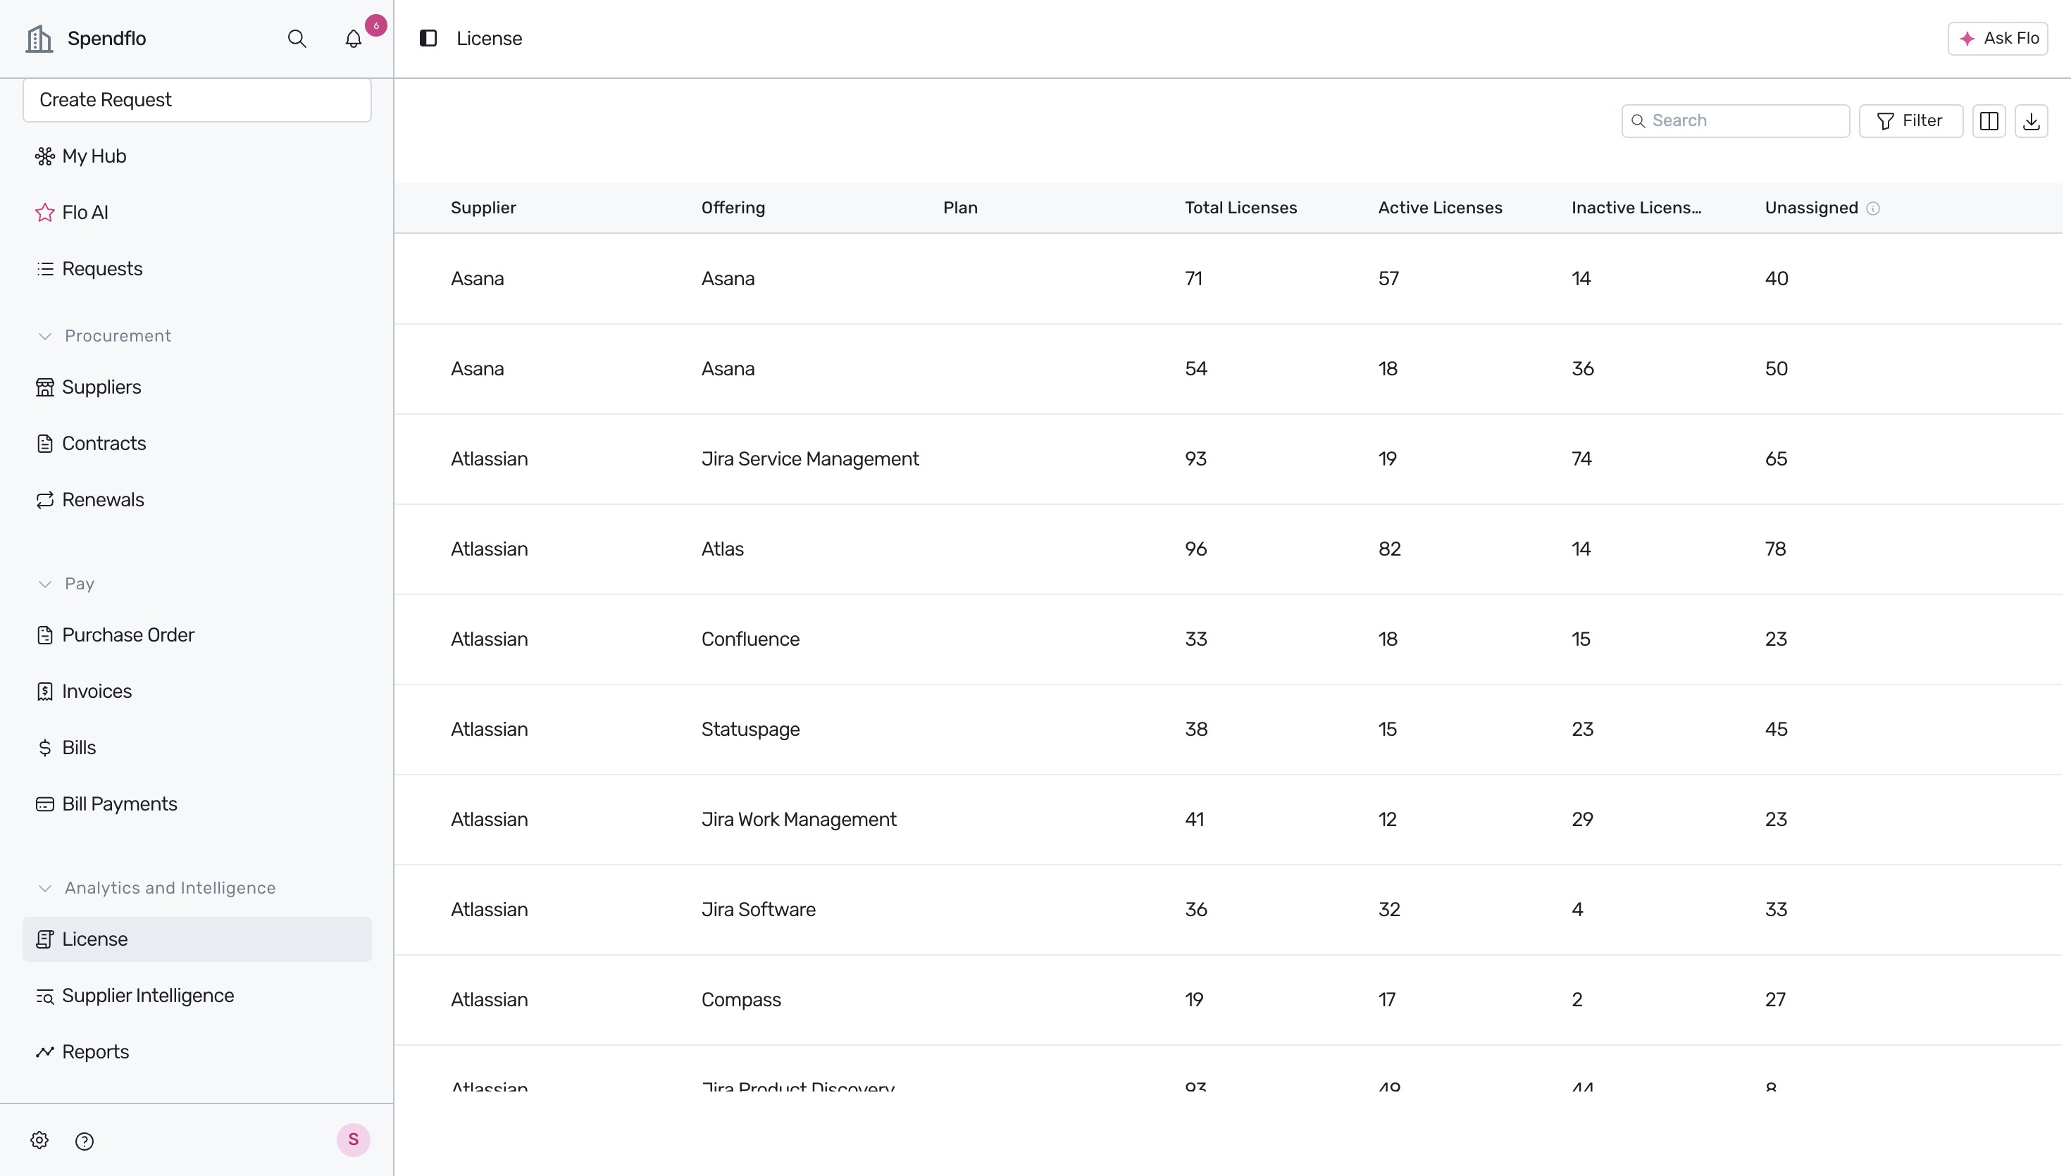This screenshot has height=1176, width=2071.
Task: Open Contracts in the sidebar
Action: click(x=197, y=444)
